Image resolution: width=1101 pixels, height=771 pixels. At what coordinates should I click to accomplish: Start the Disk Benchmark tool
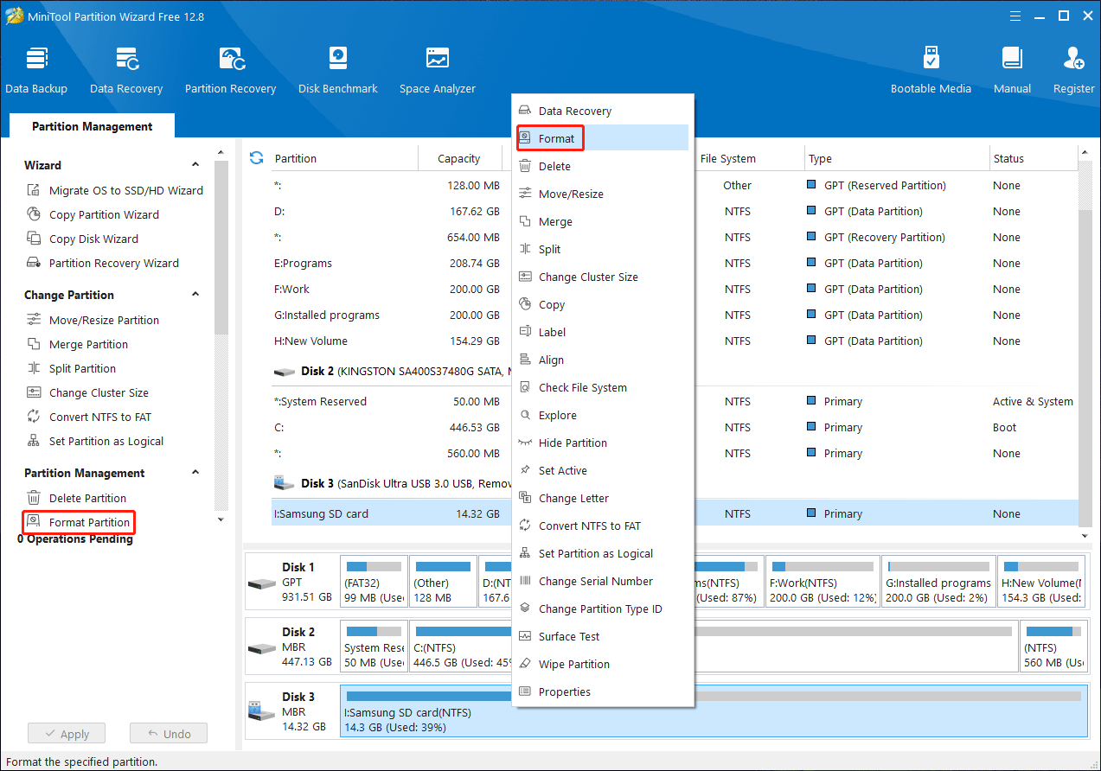338,70
